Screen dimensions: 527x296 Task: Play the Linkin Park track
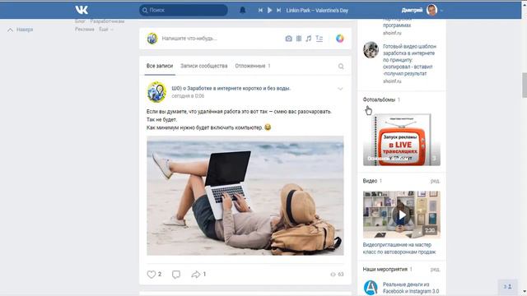click(x=269, y=11)
